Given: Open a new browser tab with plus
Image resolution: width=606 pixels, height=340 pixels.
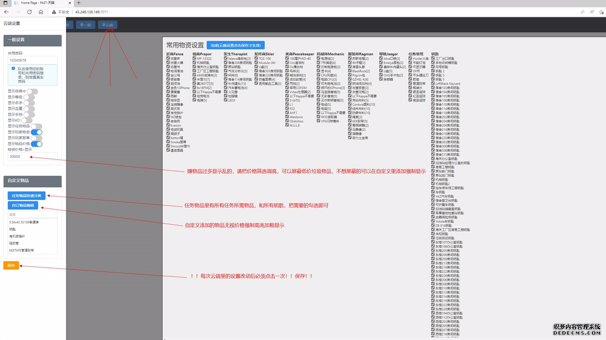Looking at the screenshot, I should click(x=79, y=3).
